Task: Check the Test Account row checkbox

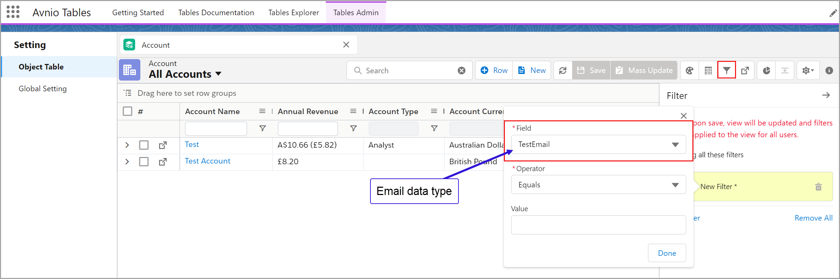Action: pyautogui.click(x=144, y=162)
